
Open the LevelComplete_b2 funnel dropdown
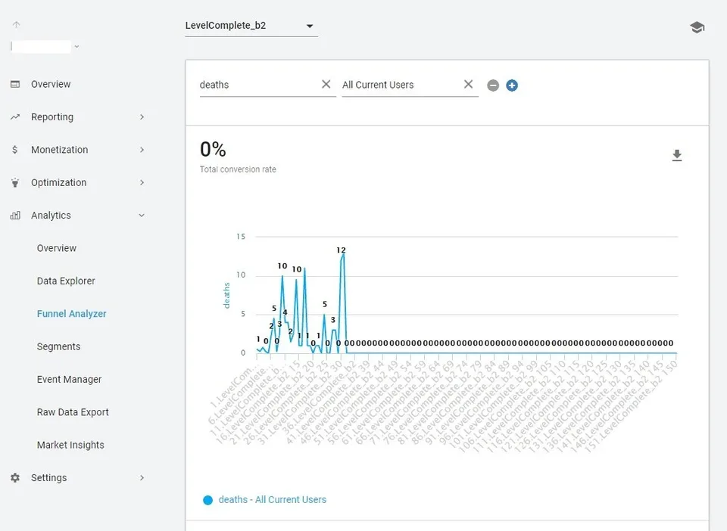pyautogui.click(x=251, y=26)
